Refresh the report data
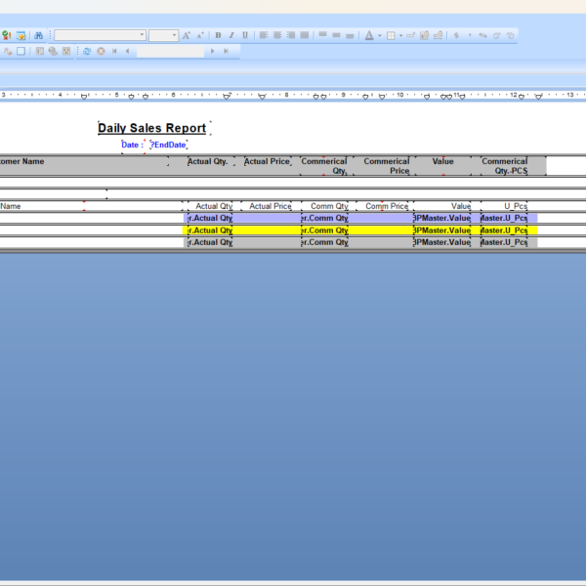The height and width of the screenshot is (586, 586). 87,51
